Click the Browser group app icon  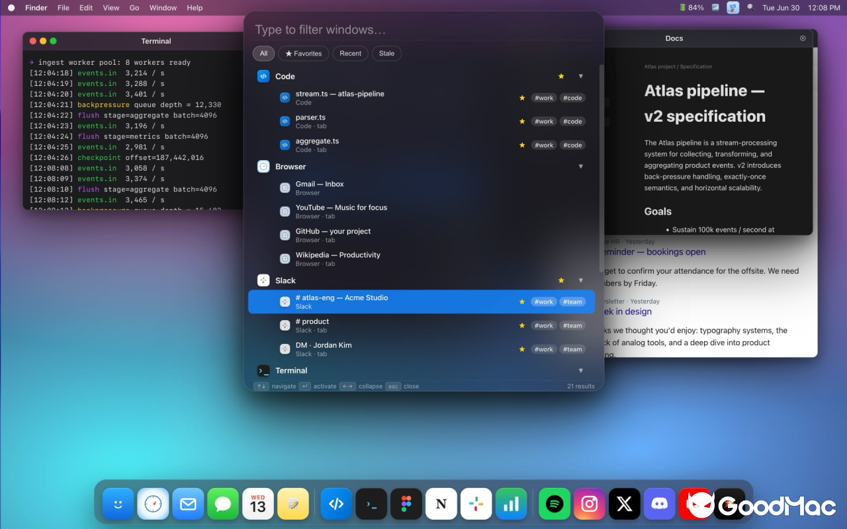point(263,167)
